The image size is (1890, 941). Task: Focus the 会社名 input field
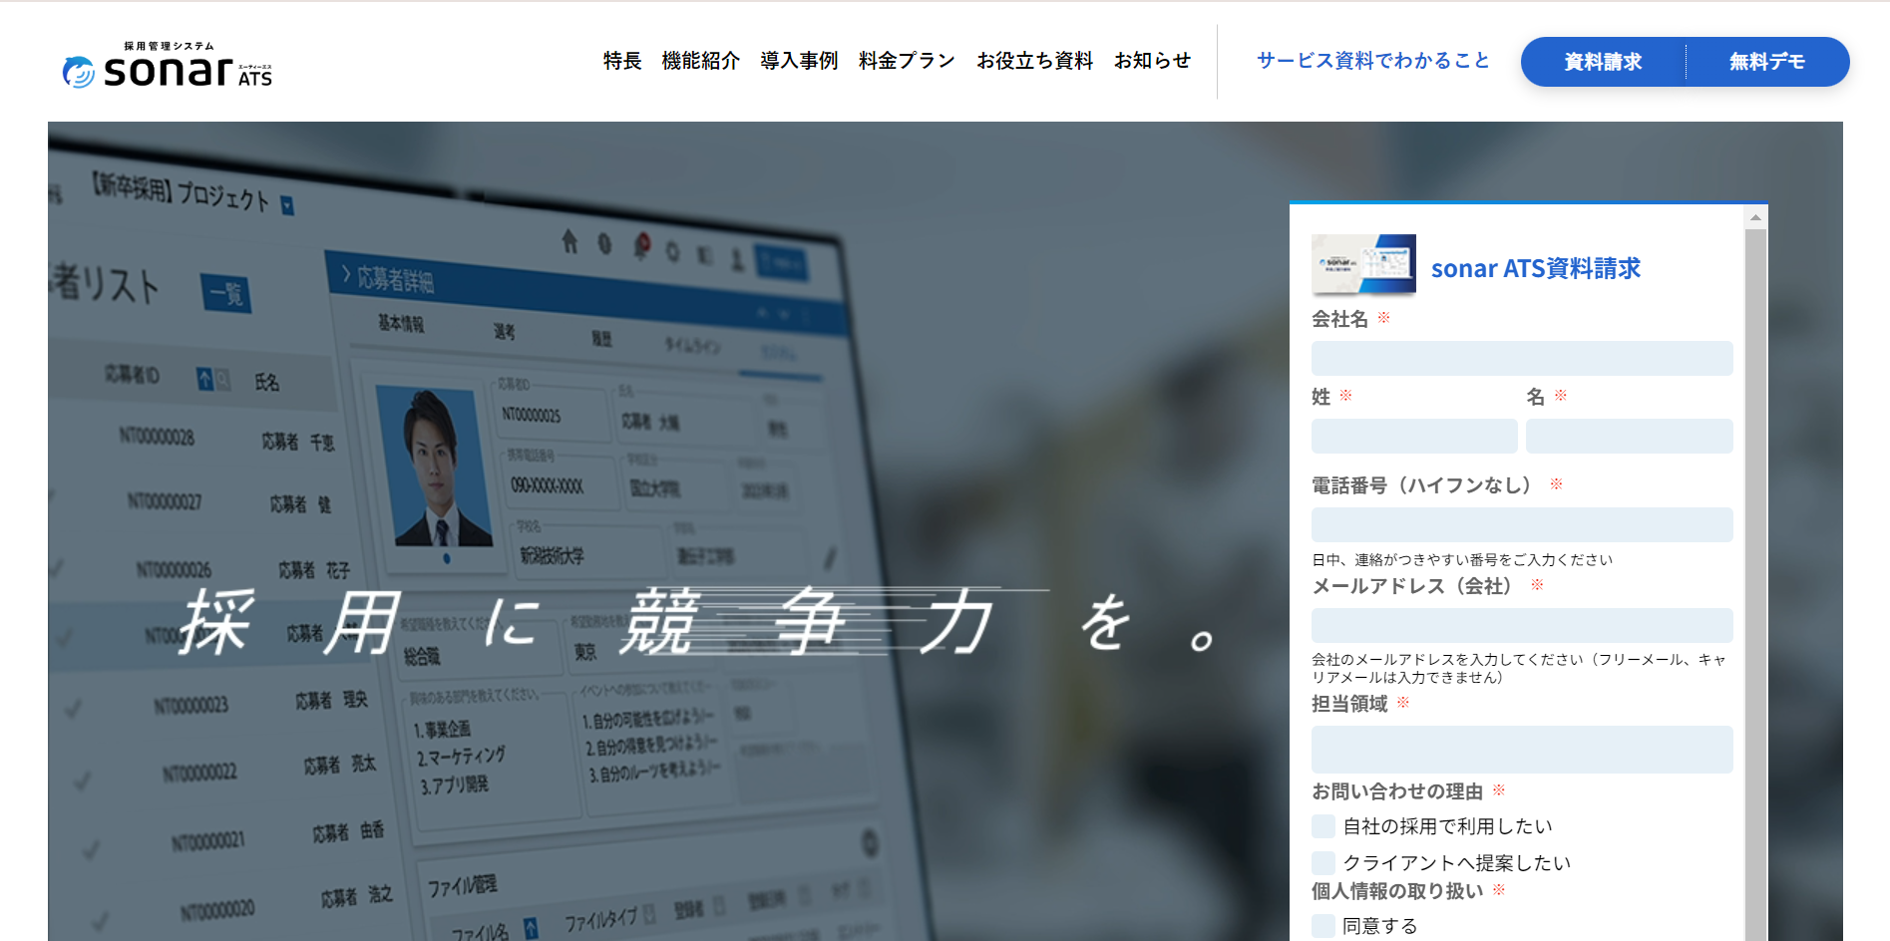point(1521,359)
